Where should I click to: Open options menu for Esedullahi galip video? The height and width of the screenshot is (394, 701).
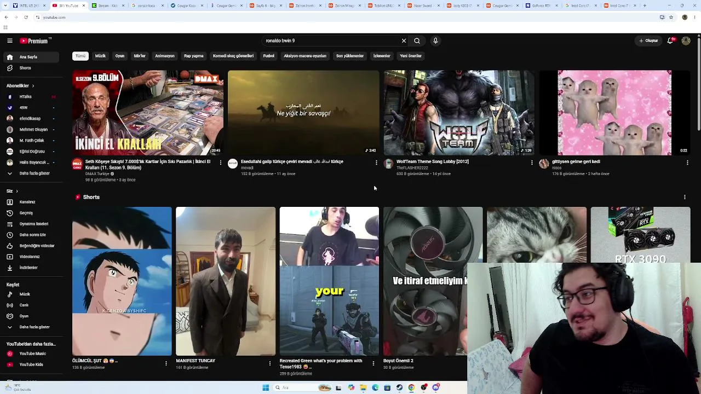click(376, 163)
